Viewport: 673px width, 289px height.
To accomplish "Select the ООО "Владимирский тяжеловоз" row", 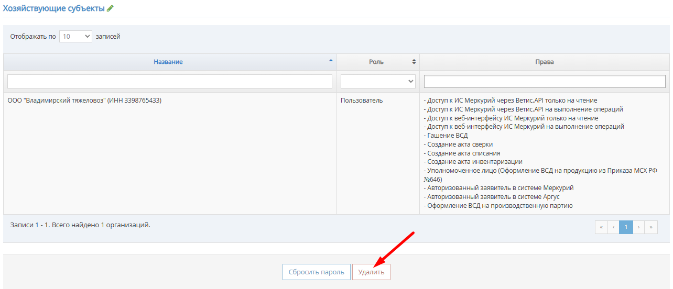I will click(85, 101).
